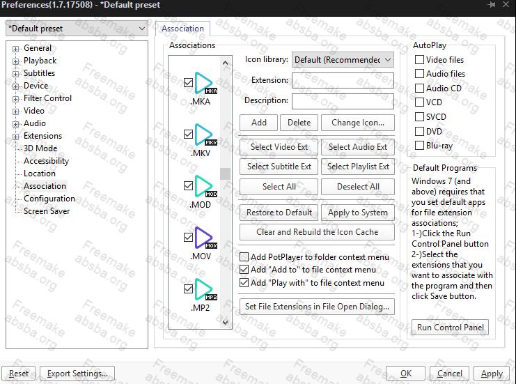The image size is (516, 384).
Task: Click Apply to System button
Action: point(358,213)
